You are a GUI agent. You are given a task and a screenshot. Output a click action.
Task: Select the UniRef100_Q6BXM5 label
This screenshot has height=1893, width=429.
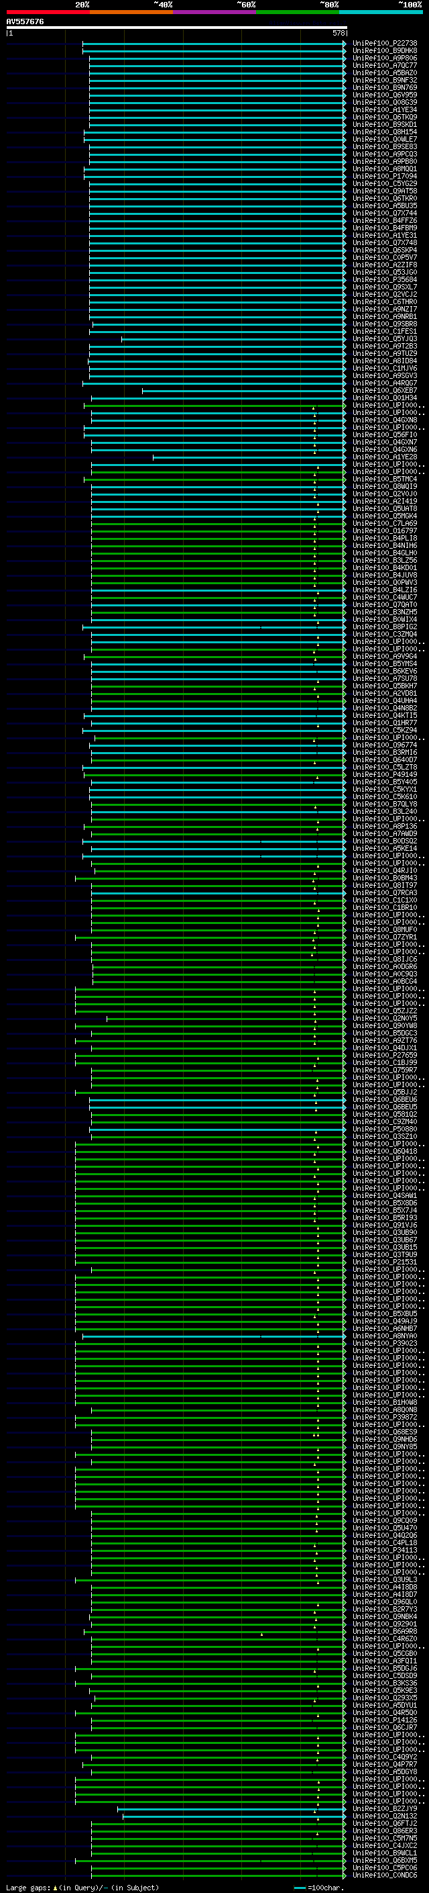pyautogui.click(x=384, y=1860)
